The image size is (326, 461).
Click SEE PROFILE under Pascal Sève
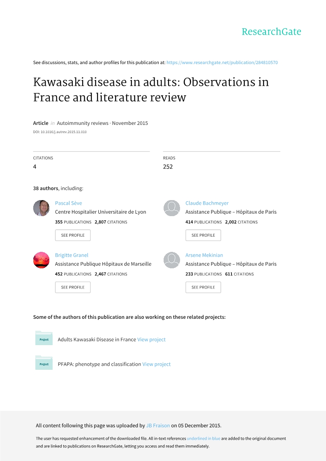pos(73,235)
